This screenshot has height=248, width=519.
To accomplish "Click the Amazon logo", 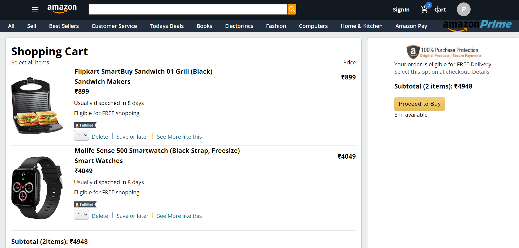I will 62,9.
